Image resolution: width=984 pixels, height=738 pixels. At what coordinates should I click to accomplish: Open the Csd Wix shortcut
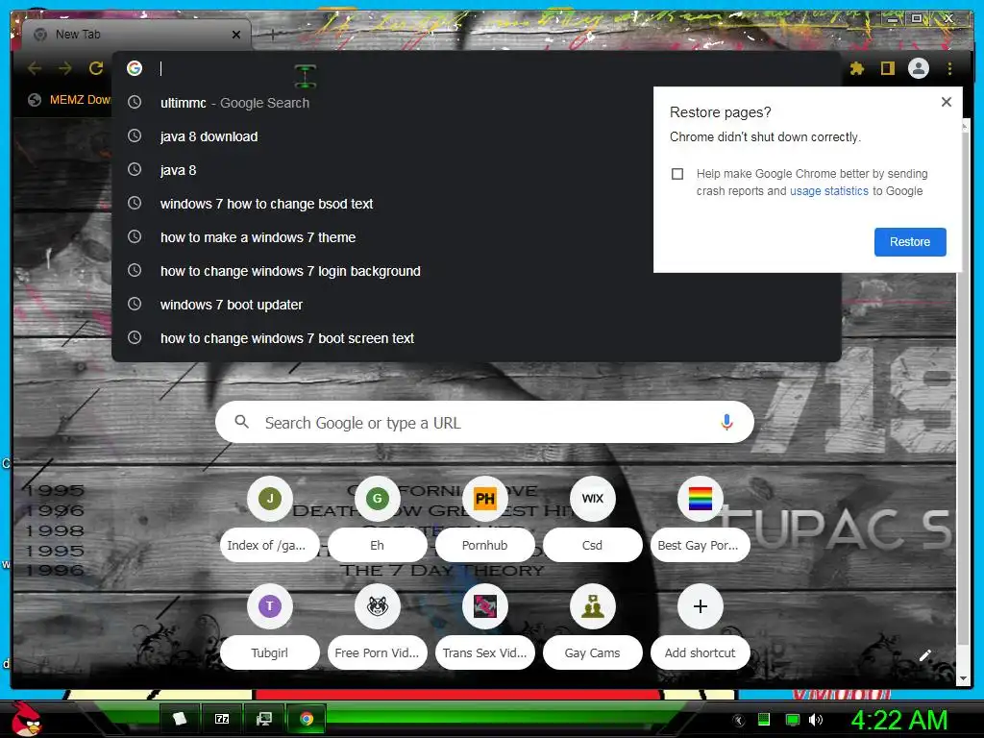[592, 519]
